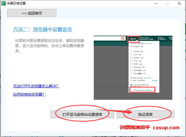Click the Change country/region link
Screen dimensions: 186x137
[143, 90]
